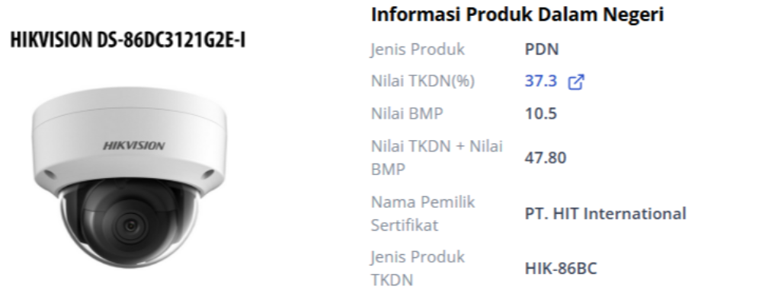This screenshot has width=762, height=293.
Task: Click the Nilai TKDN + Nilai BMP label
Action: click(x=437, y=158)
